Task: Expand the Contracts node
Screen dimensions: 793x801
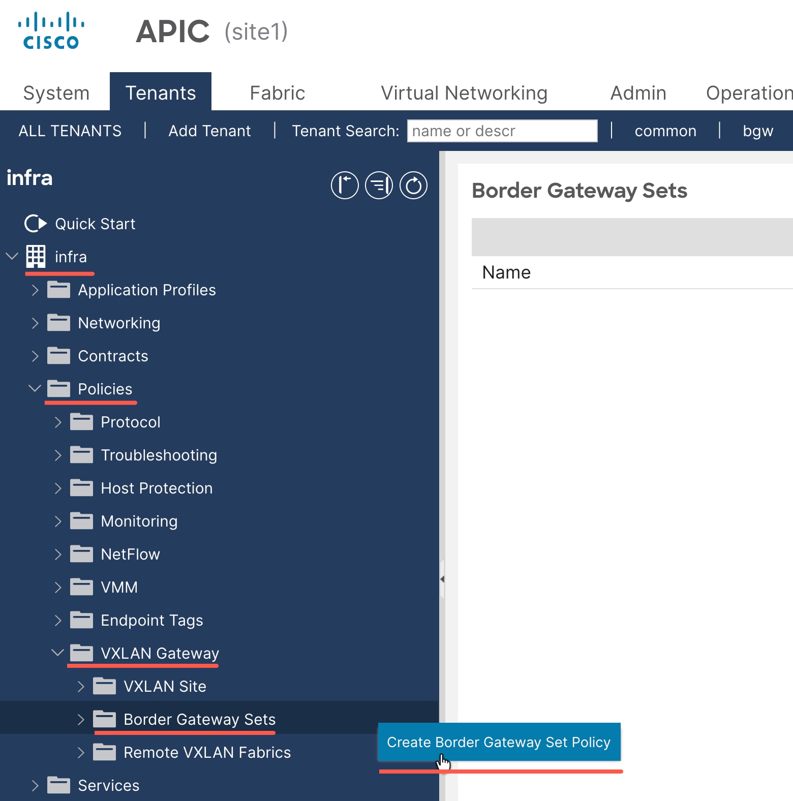Action: 35,356
